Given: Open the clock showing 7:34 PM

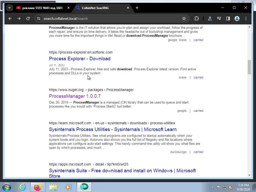Looking at the screenshot, I should pyautogui.click(x=243, y=187).
